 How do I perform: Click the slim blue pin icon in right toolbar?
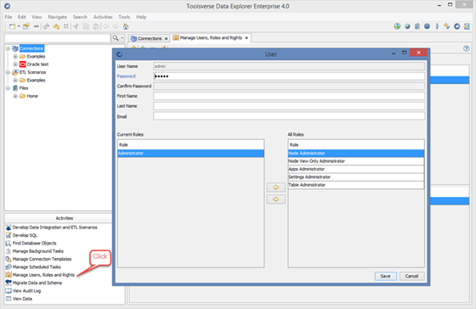437,26
